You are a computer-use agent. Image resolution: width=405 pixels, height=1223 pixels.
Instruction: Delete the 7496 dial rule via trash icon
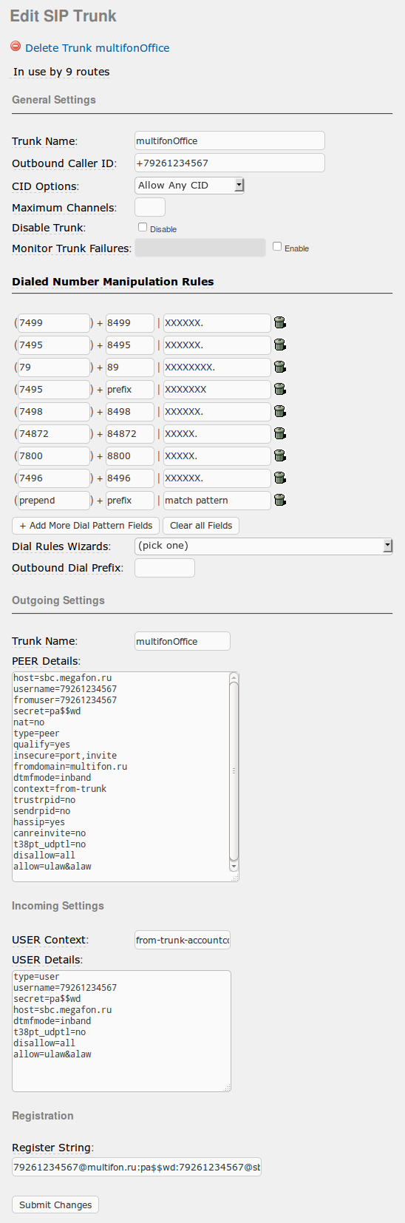click(279, 478)
